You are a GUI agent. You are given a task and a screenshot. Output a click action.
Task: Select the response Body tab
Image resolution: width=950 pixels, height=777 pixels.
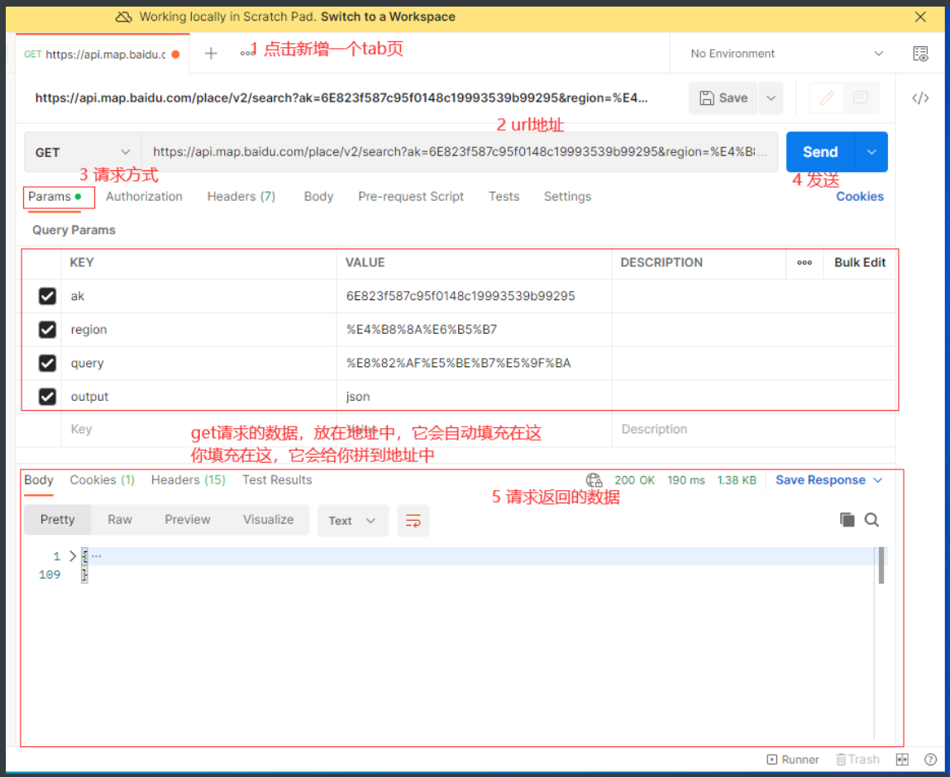39,480
